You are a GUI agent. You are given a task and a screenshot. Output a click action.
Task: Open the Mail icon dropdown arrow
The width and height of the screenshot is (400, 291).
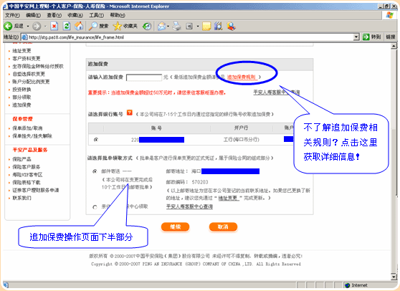click(168, 27)
